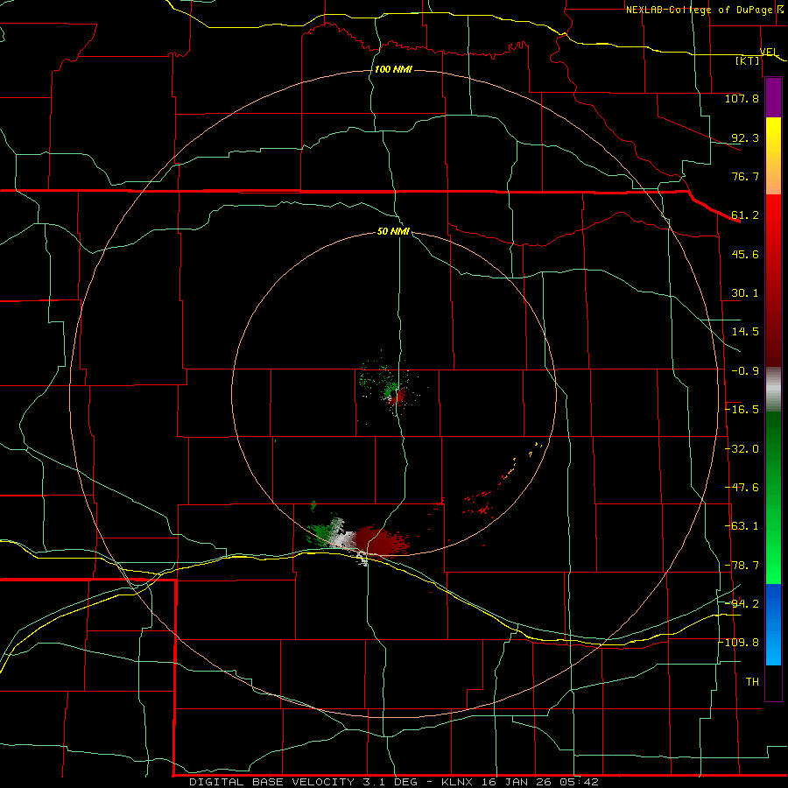Click the 16 JAN 26 date in the caption
The image size is (788, 788).
[x=516, y=782]
